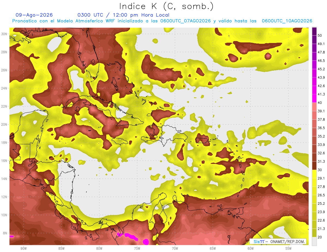The image size is (327, 252).
Task: Click the colorbar value "32.6"
Action: [321, 153]
